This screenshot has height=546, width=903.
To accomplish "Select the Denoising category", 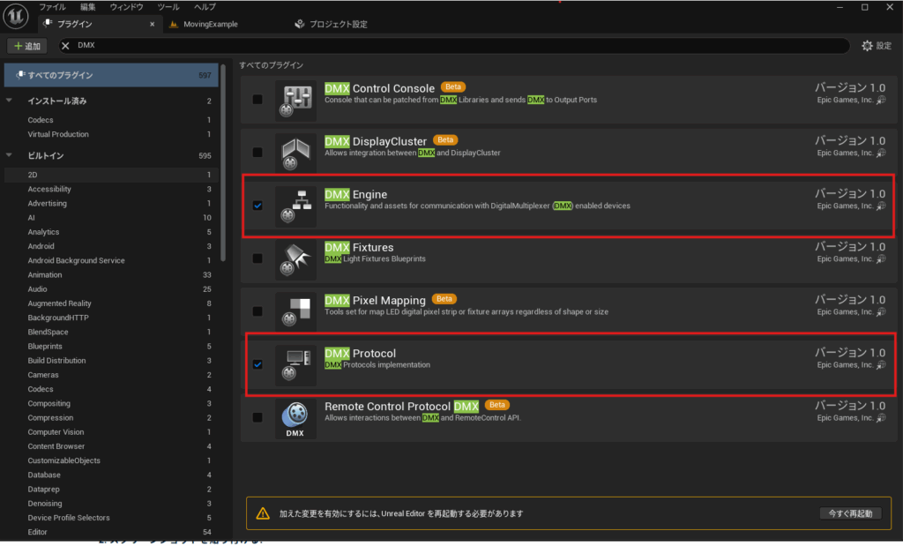I will 111,504.
